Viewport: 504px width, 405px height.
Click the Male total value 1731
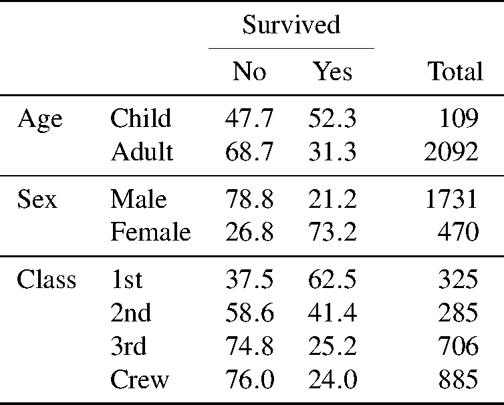pos(451,199)
